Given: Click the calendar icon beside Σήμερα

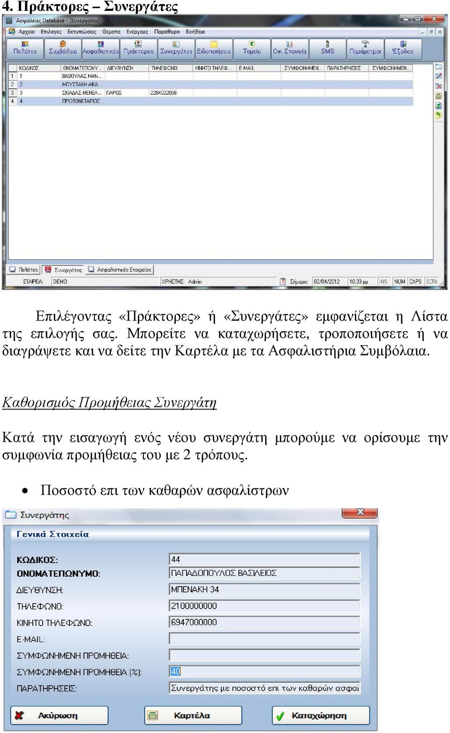Looking at the screenshot, I should (x=283, y=282).
